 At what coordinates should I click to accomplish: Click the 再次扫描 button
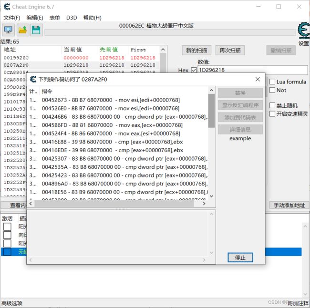coord(230,51)
